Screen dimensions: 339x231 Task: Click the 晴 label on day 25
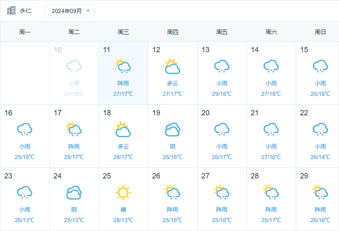[123, 210]
